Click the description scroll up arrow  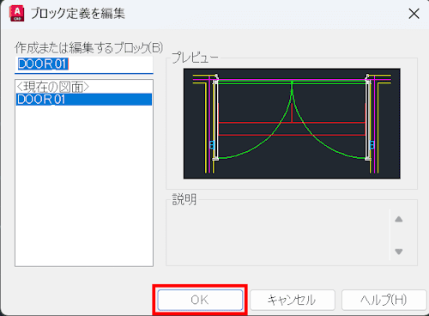click(x=399, y=219)
